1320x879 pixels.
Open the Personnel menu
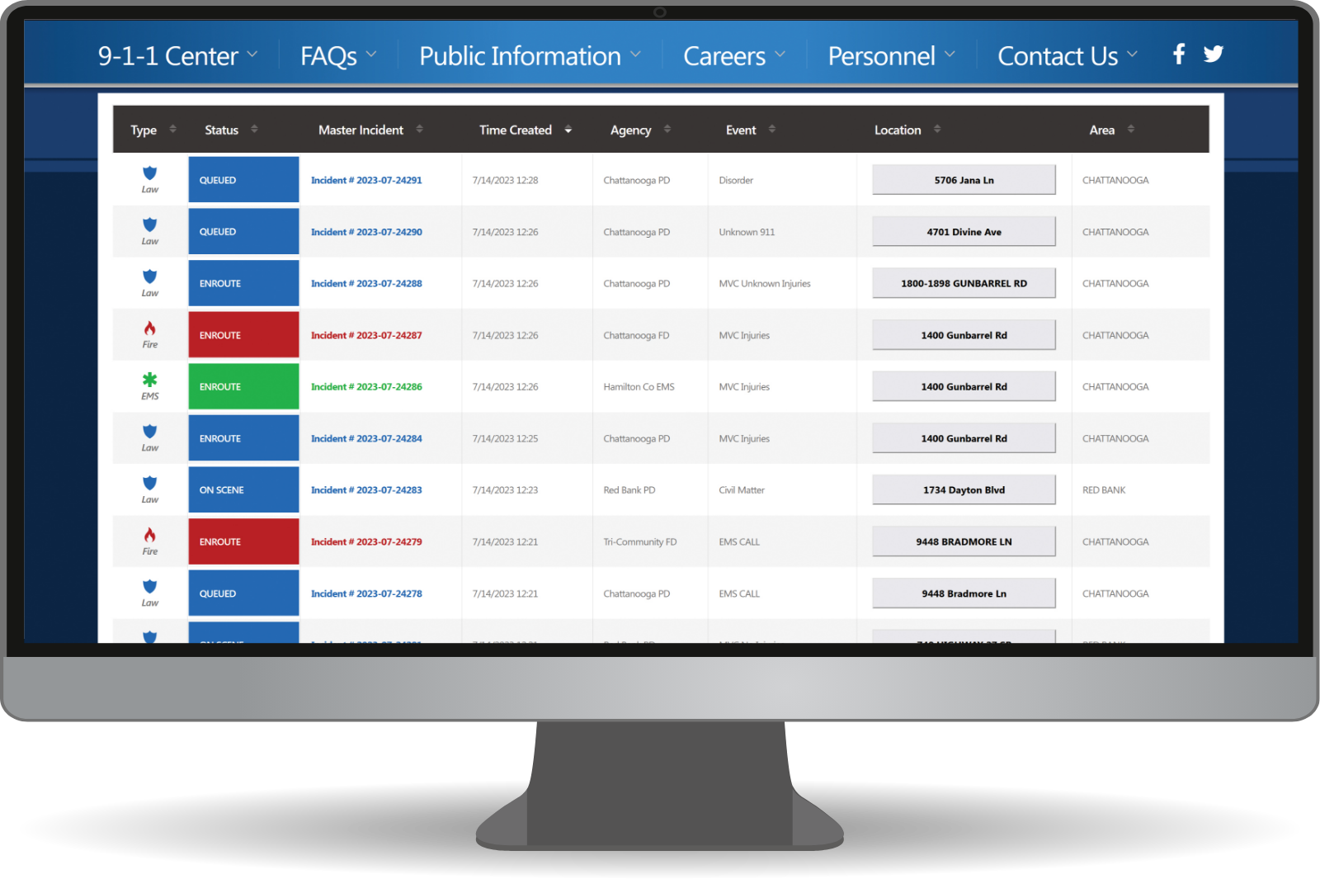click(891, 56)
